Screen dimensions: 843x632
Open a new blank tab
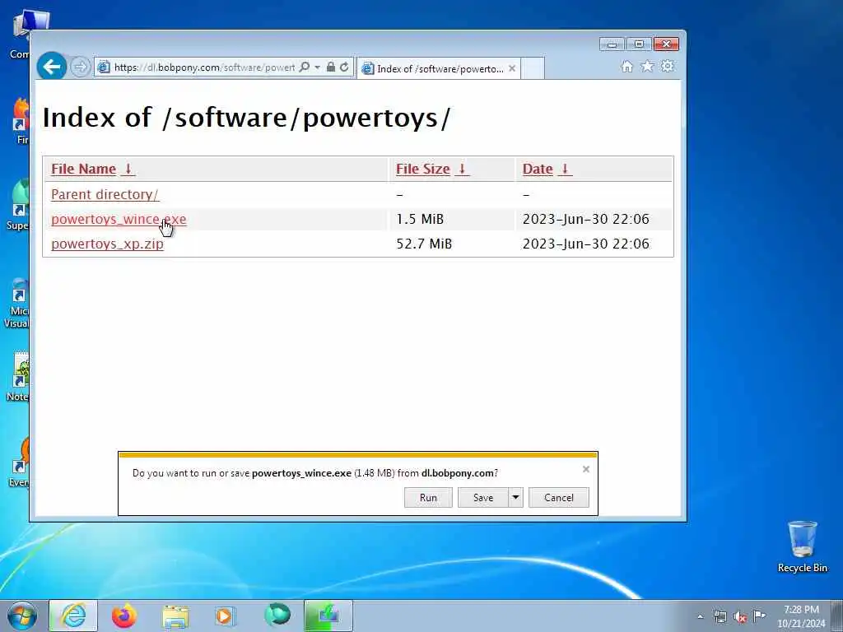533,68
